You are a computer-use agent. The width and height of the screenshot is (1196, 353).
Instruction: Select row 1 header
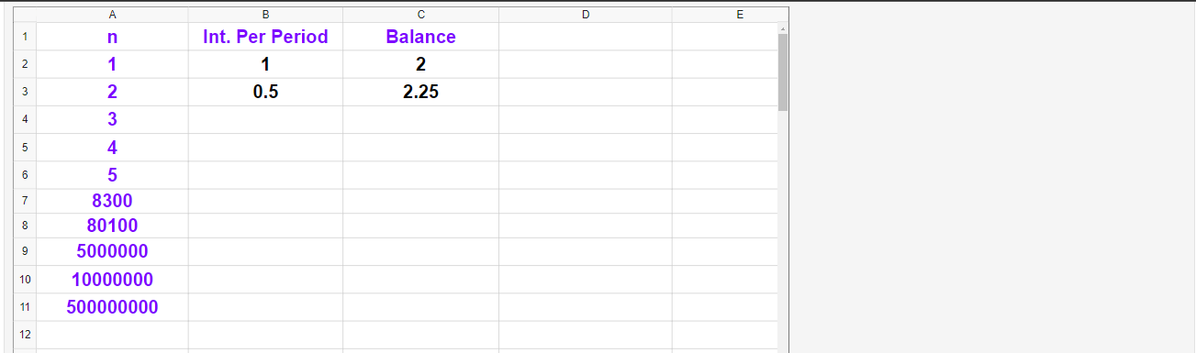pos(25,37)
